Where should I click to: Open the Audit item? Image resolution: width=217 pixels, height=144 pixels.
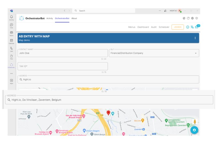coord(154,27)
